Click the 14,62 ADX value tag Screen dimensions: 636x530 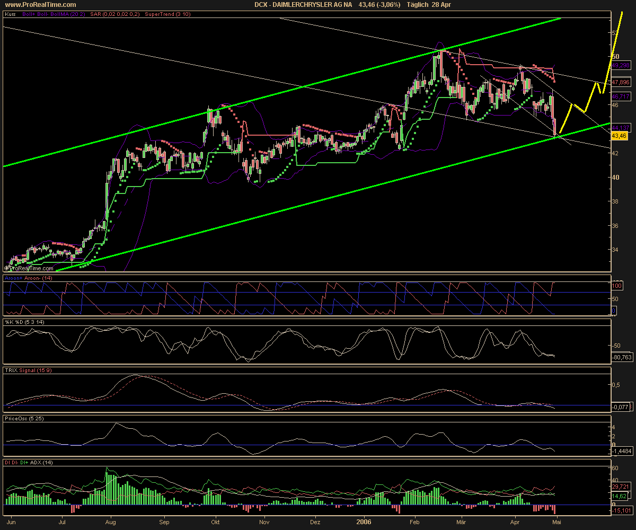pyautogui.click(x=619, y=496)
